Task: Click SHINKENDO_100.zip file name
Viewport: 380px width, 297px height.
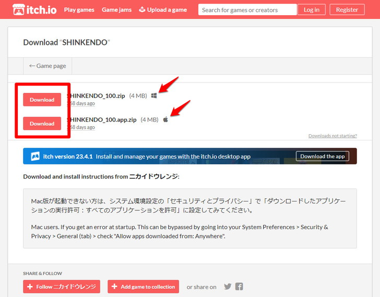Action: tap(97, 96)
